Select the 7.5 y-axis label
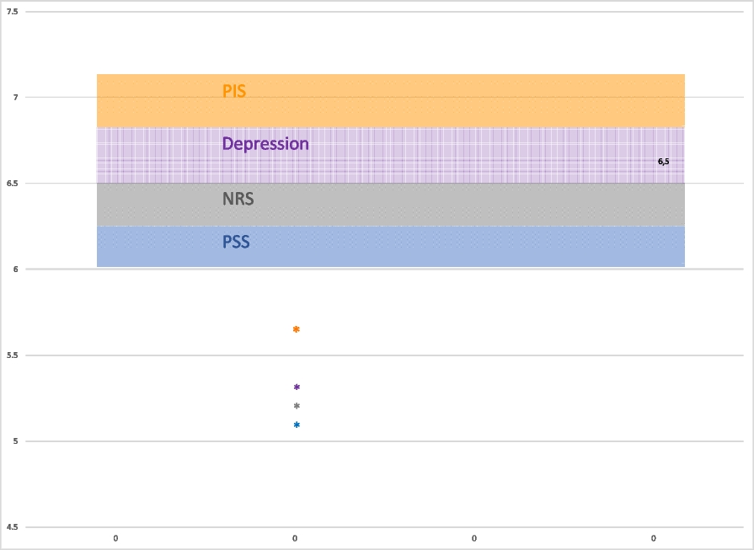The height and width of the screenshot is (550, 754). (x=12, y=12)
